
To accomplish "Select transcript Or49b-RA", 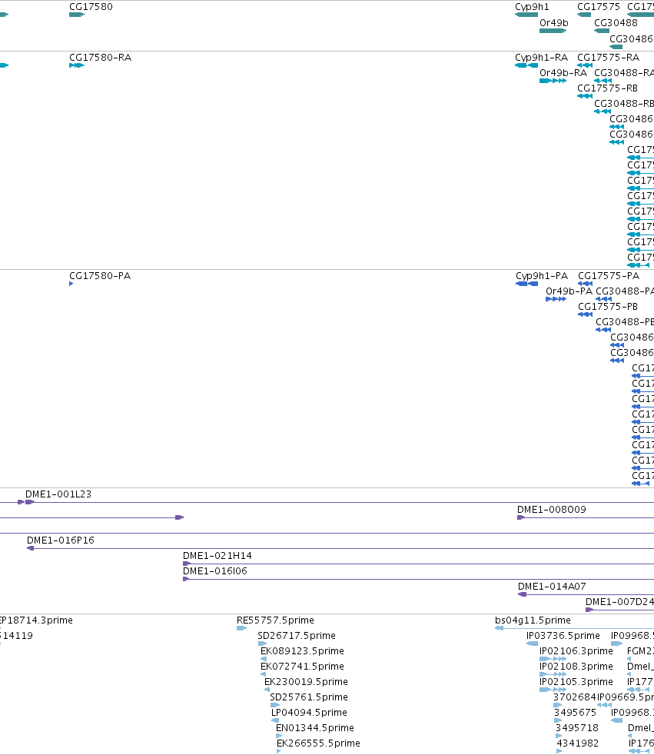I will point(563,73).
